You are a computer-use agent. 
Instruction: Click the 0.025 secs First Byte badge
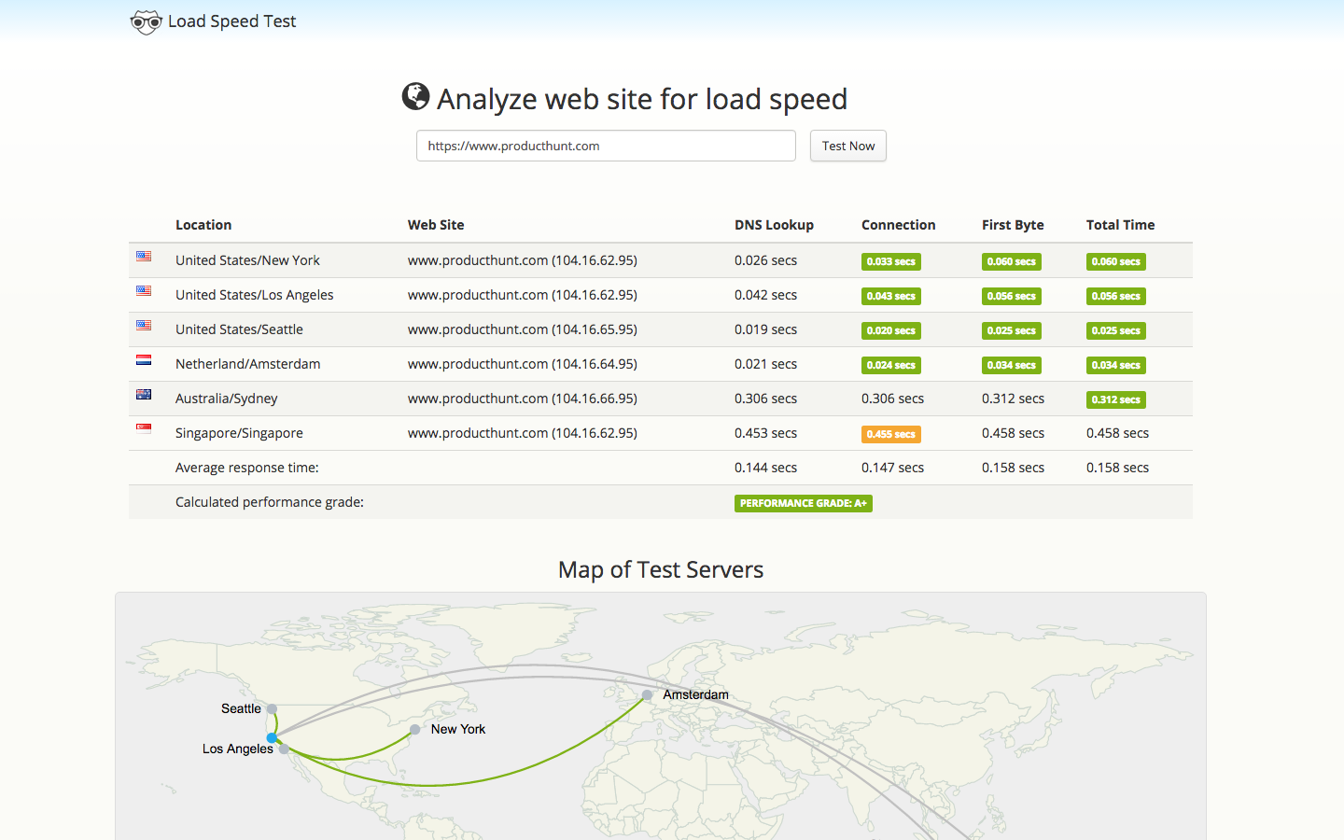pos(1012,330)
